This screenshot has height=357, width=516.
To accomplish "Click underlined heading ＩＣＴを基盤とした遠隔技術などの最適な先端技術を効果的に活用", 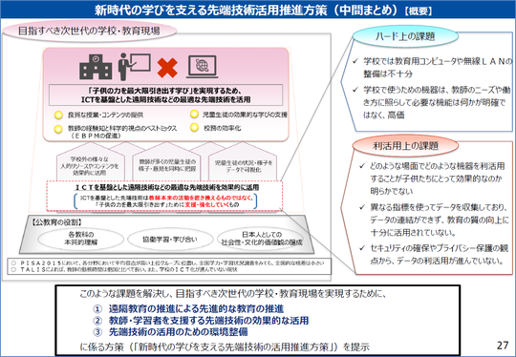I will [x=166, y=187].
